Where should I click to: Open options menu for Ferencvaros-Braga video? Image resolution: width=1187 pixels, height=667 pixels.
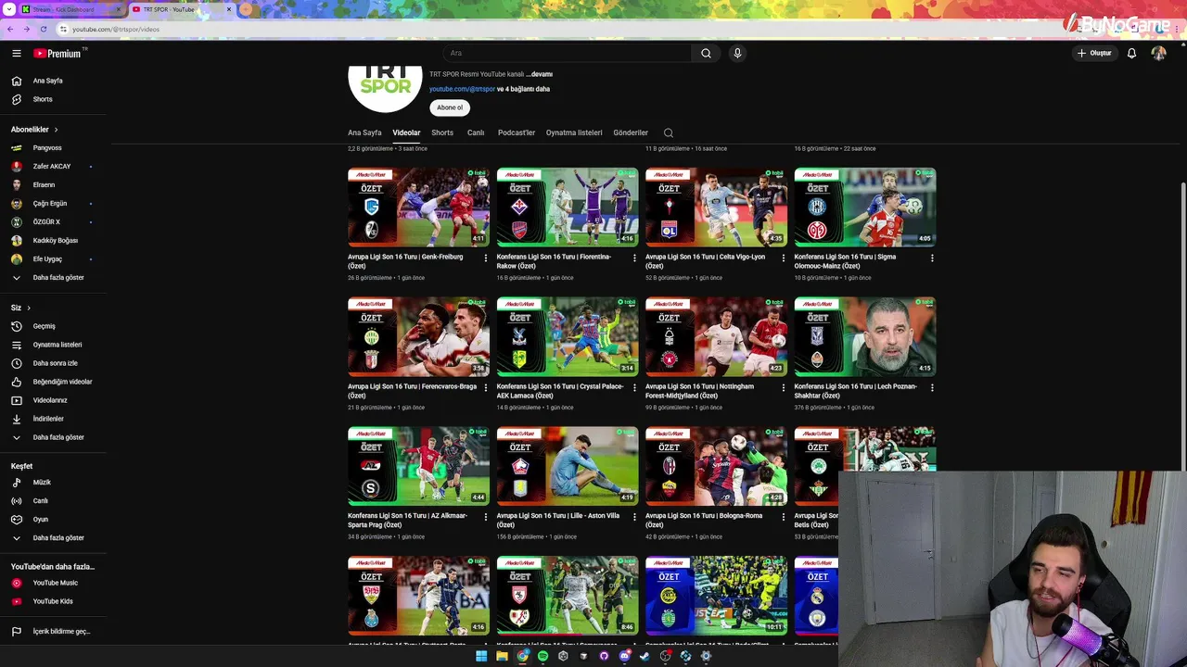(486, 387)
